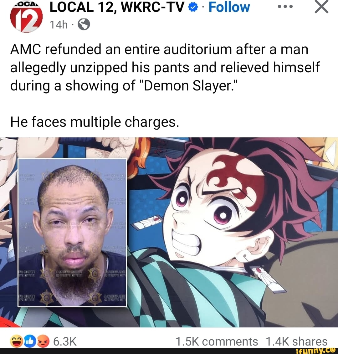Open the LOCAL 12, WKRC-TV page name

tap(117, 8)
